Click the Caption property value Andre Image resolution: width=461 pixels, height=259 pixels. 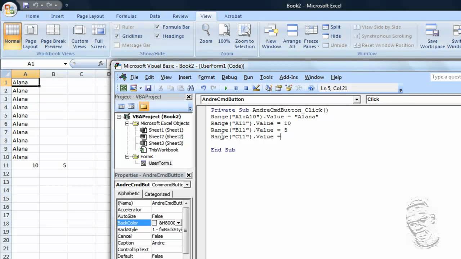coord(167,243)
